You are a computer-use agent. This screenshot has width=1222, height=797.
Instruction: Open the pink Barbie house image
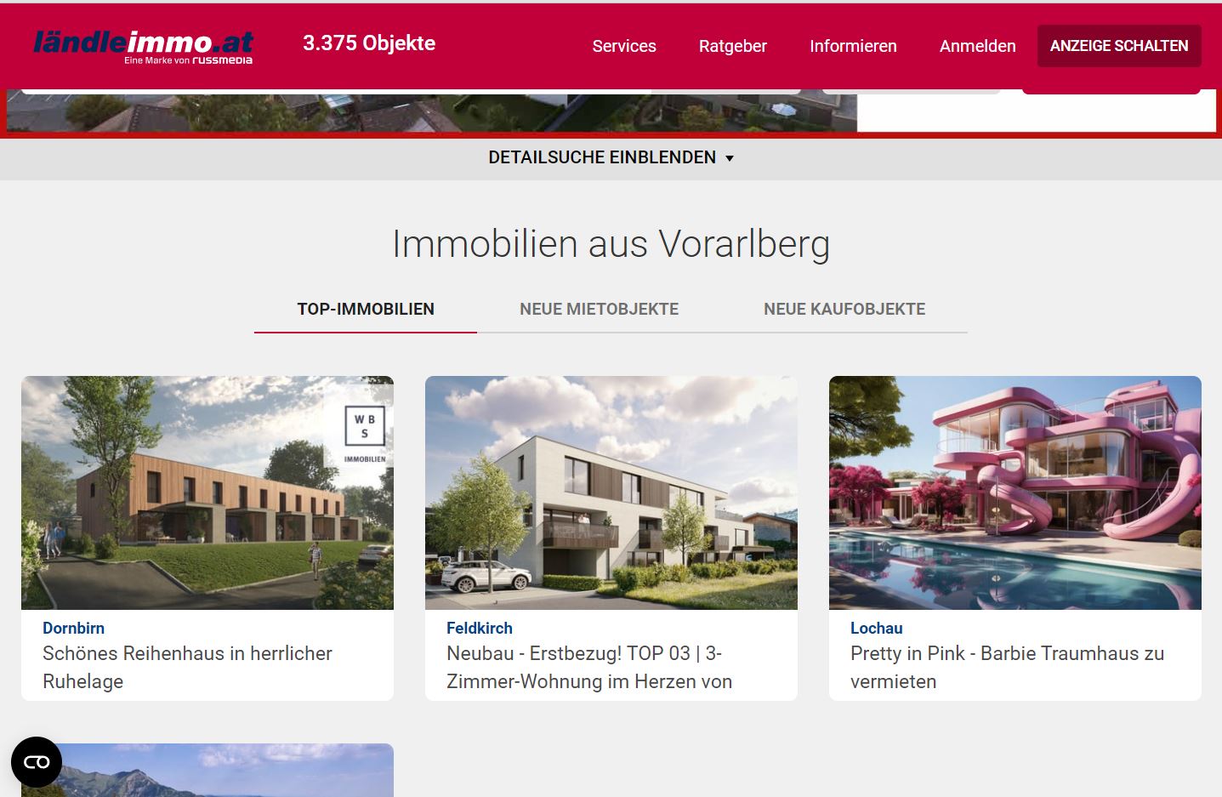click(1015, 492)
